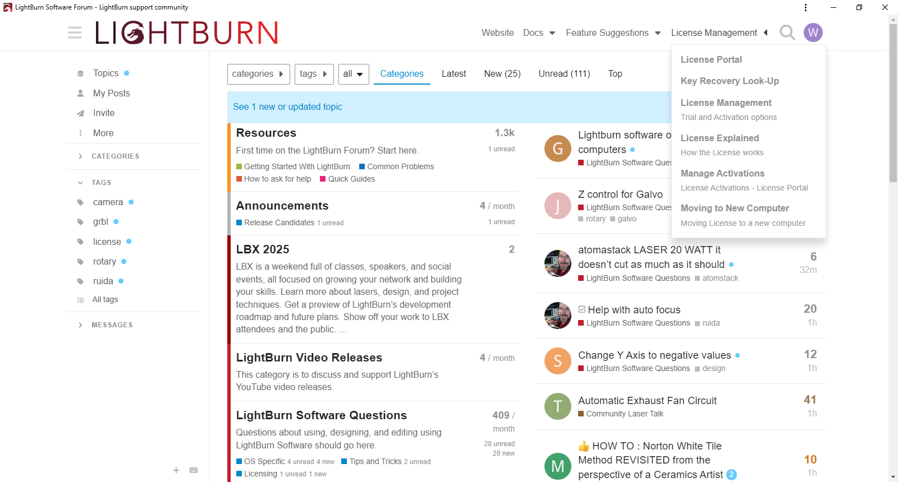This screenshot has width=898, height=482.
Task: Select License Explained menu entry
Action: tap(720, 138)
